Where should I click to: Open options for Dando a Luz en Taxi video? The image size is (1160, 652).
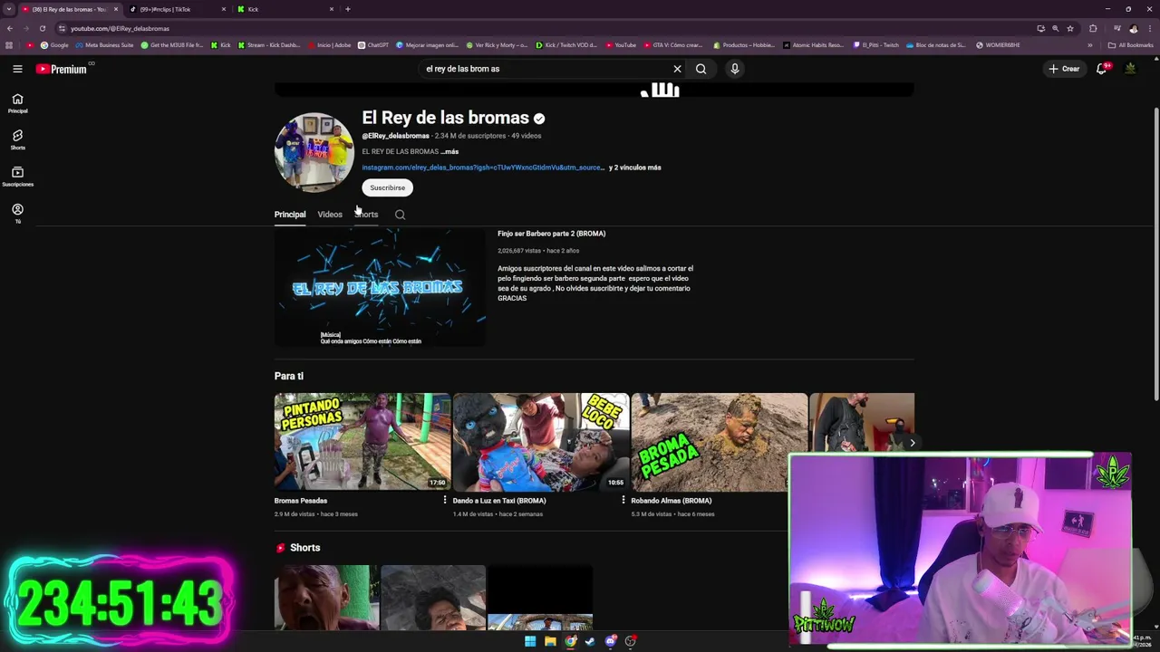point(623,501)
